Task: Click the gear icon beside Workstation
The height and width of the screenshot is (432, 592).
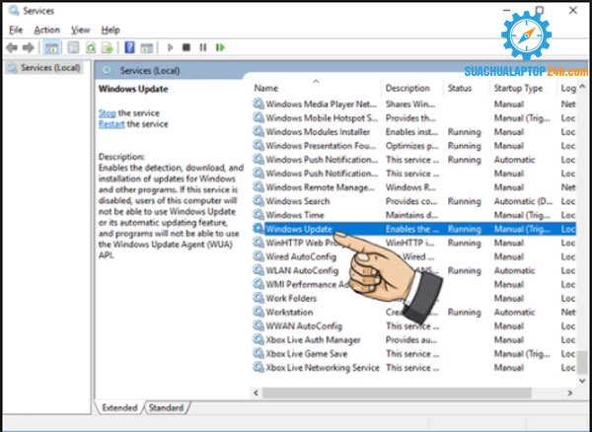Action: pos(259,312)
